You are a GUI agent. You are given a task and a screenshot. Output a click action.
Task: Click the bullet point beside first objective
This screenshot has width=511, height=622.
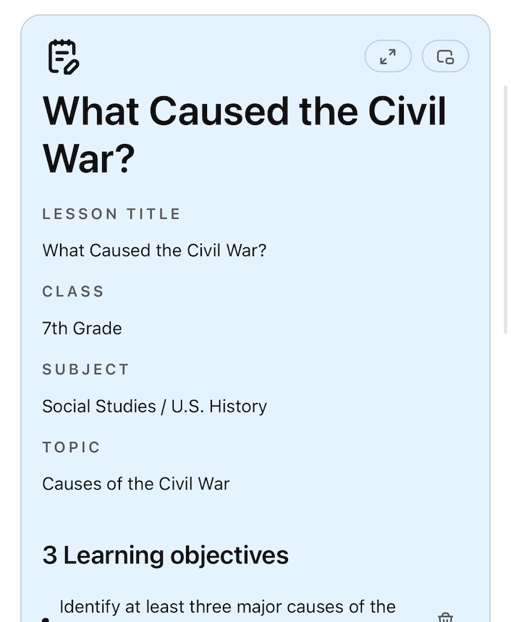(46, 618)
